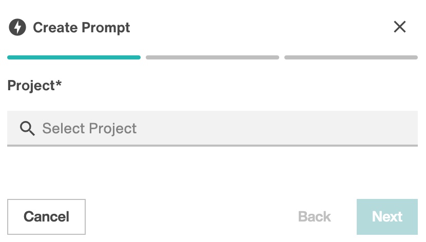
Task: Dismiss the dialog via the X icon
Action: point(400,27)
